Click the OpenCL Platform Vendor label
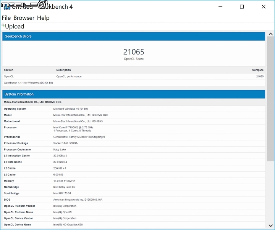The image size is (275, 230). click(x=19, y=206)
